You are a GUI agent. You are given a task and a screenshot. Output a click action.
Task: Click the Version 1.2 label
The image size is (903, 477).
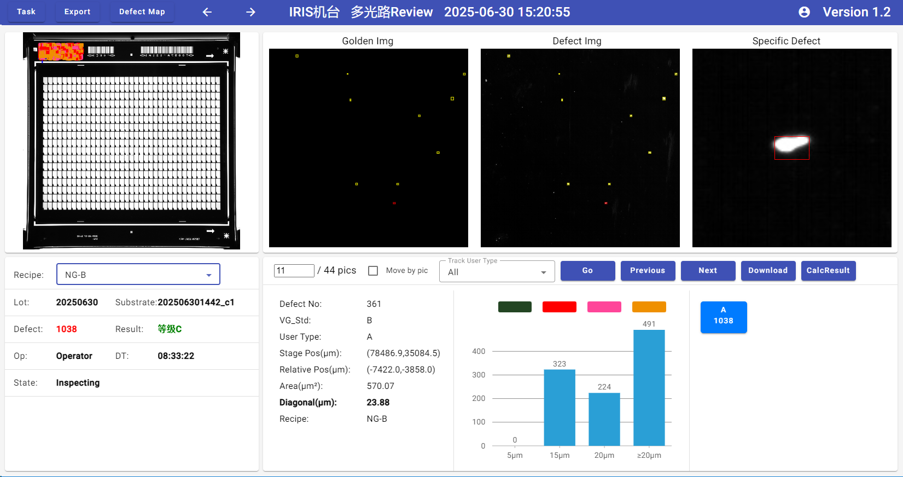(857, 12)
